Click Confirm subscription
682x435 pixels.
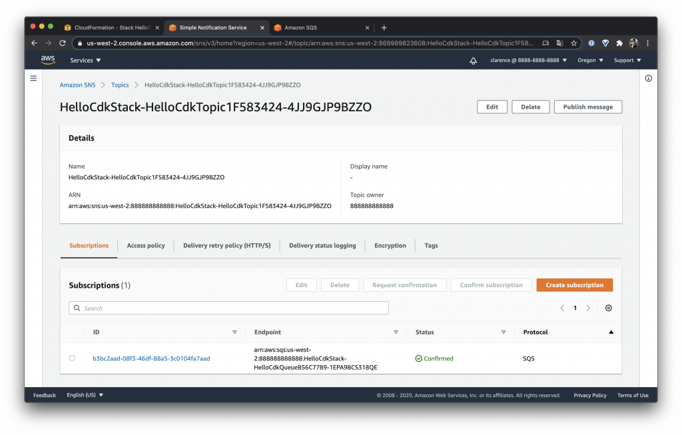[x=491, y=285]
